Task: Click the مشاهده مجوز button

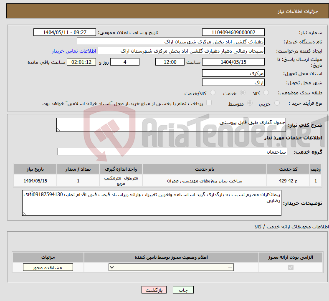Action: pos(48,268)
